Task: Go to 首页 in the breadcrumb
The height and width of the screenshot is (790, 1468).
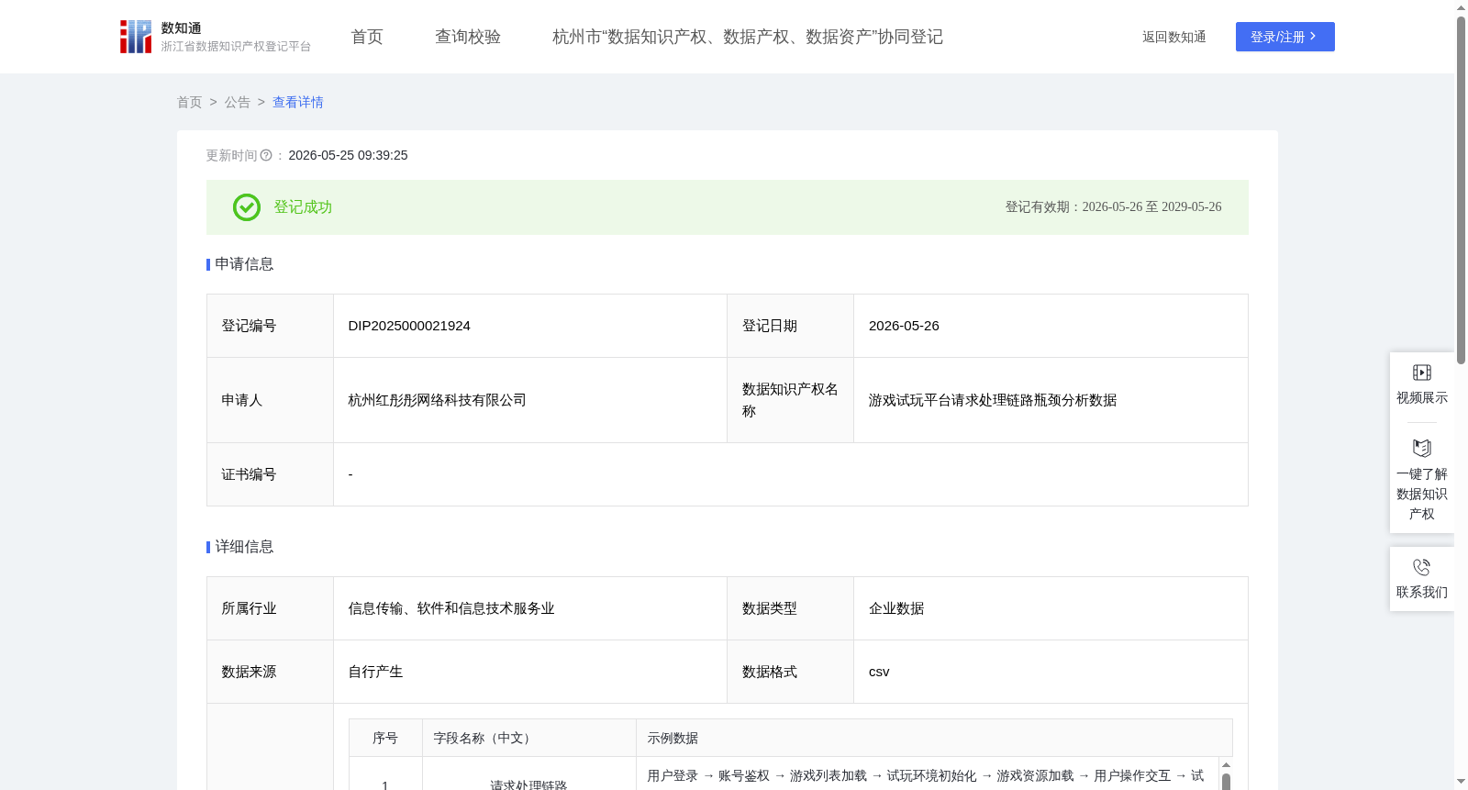Action: 189,103
